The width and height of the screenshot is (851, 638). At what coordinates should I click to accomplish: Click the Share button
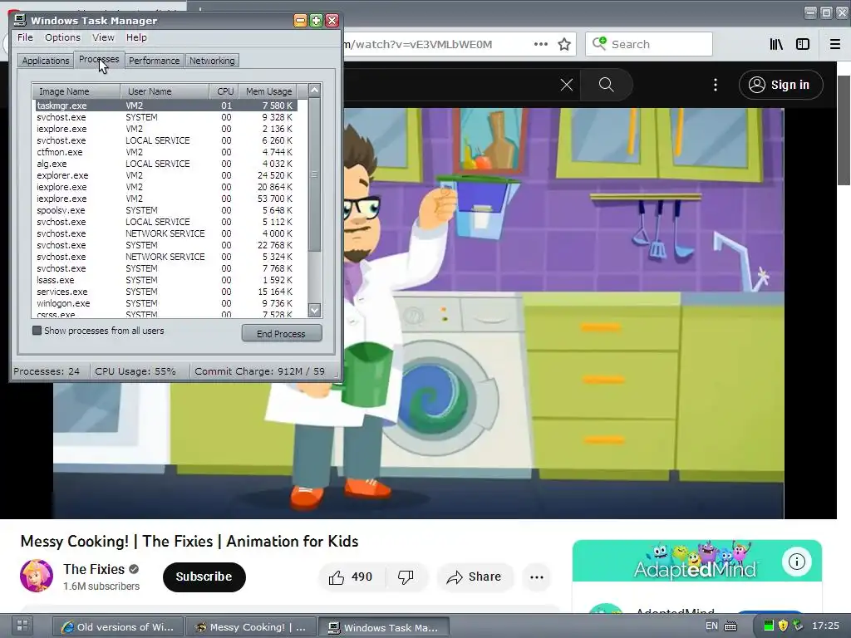coord(474,577)
